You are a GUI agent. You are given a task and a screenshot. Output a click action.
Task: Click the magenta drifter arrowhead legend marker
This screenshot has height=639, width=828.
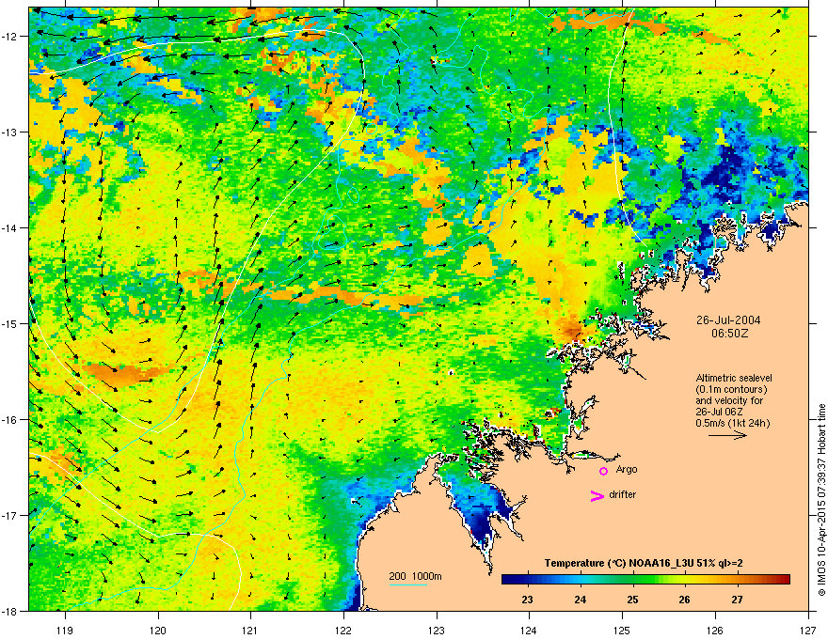pyautogui.click(x=597, y=495)
